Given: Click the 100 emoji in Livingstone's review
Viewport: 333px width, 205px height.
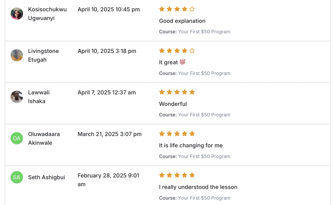Looking at the screenshot, I should click(182, 62).
